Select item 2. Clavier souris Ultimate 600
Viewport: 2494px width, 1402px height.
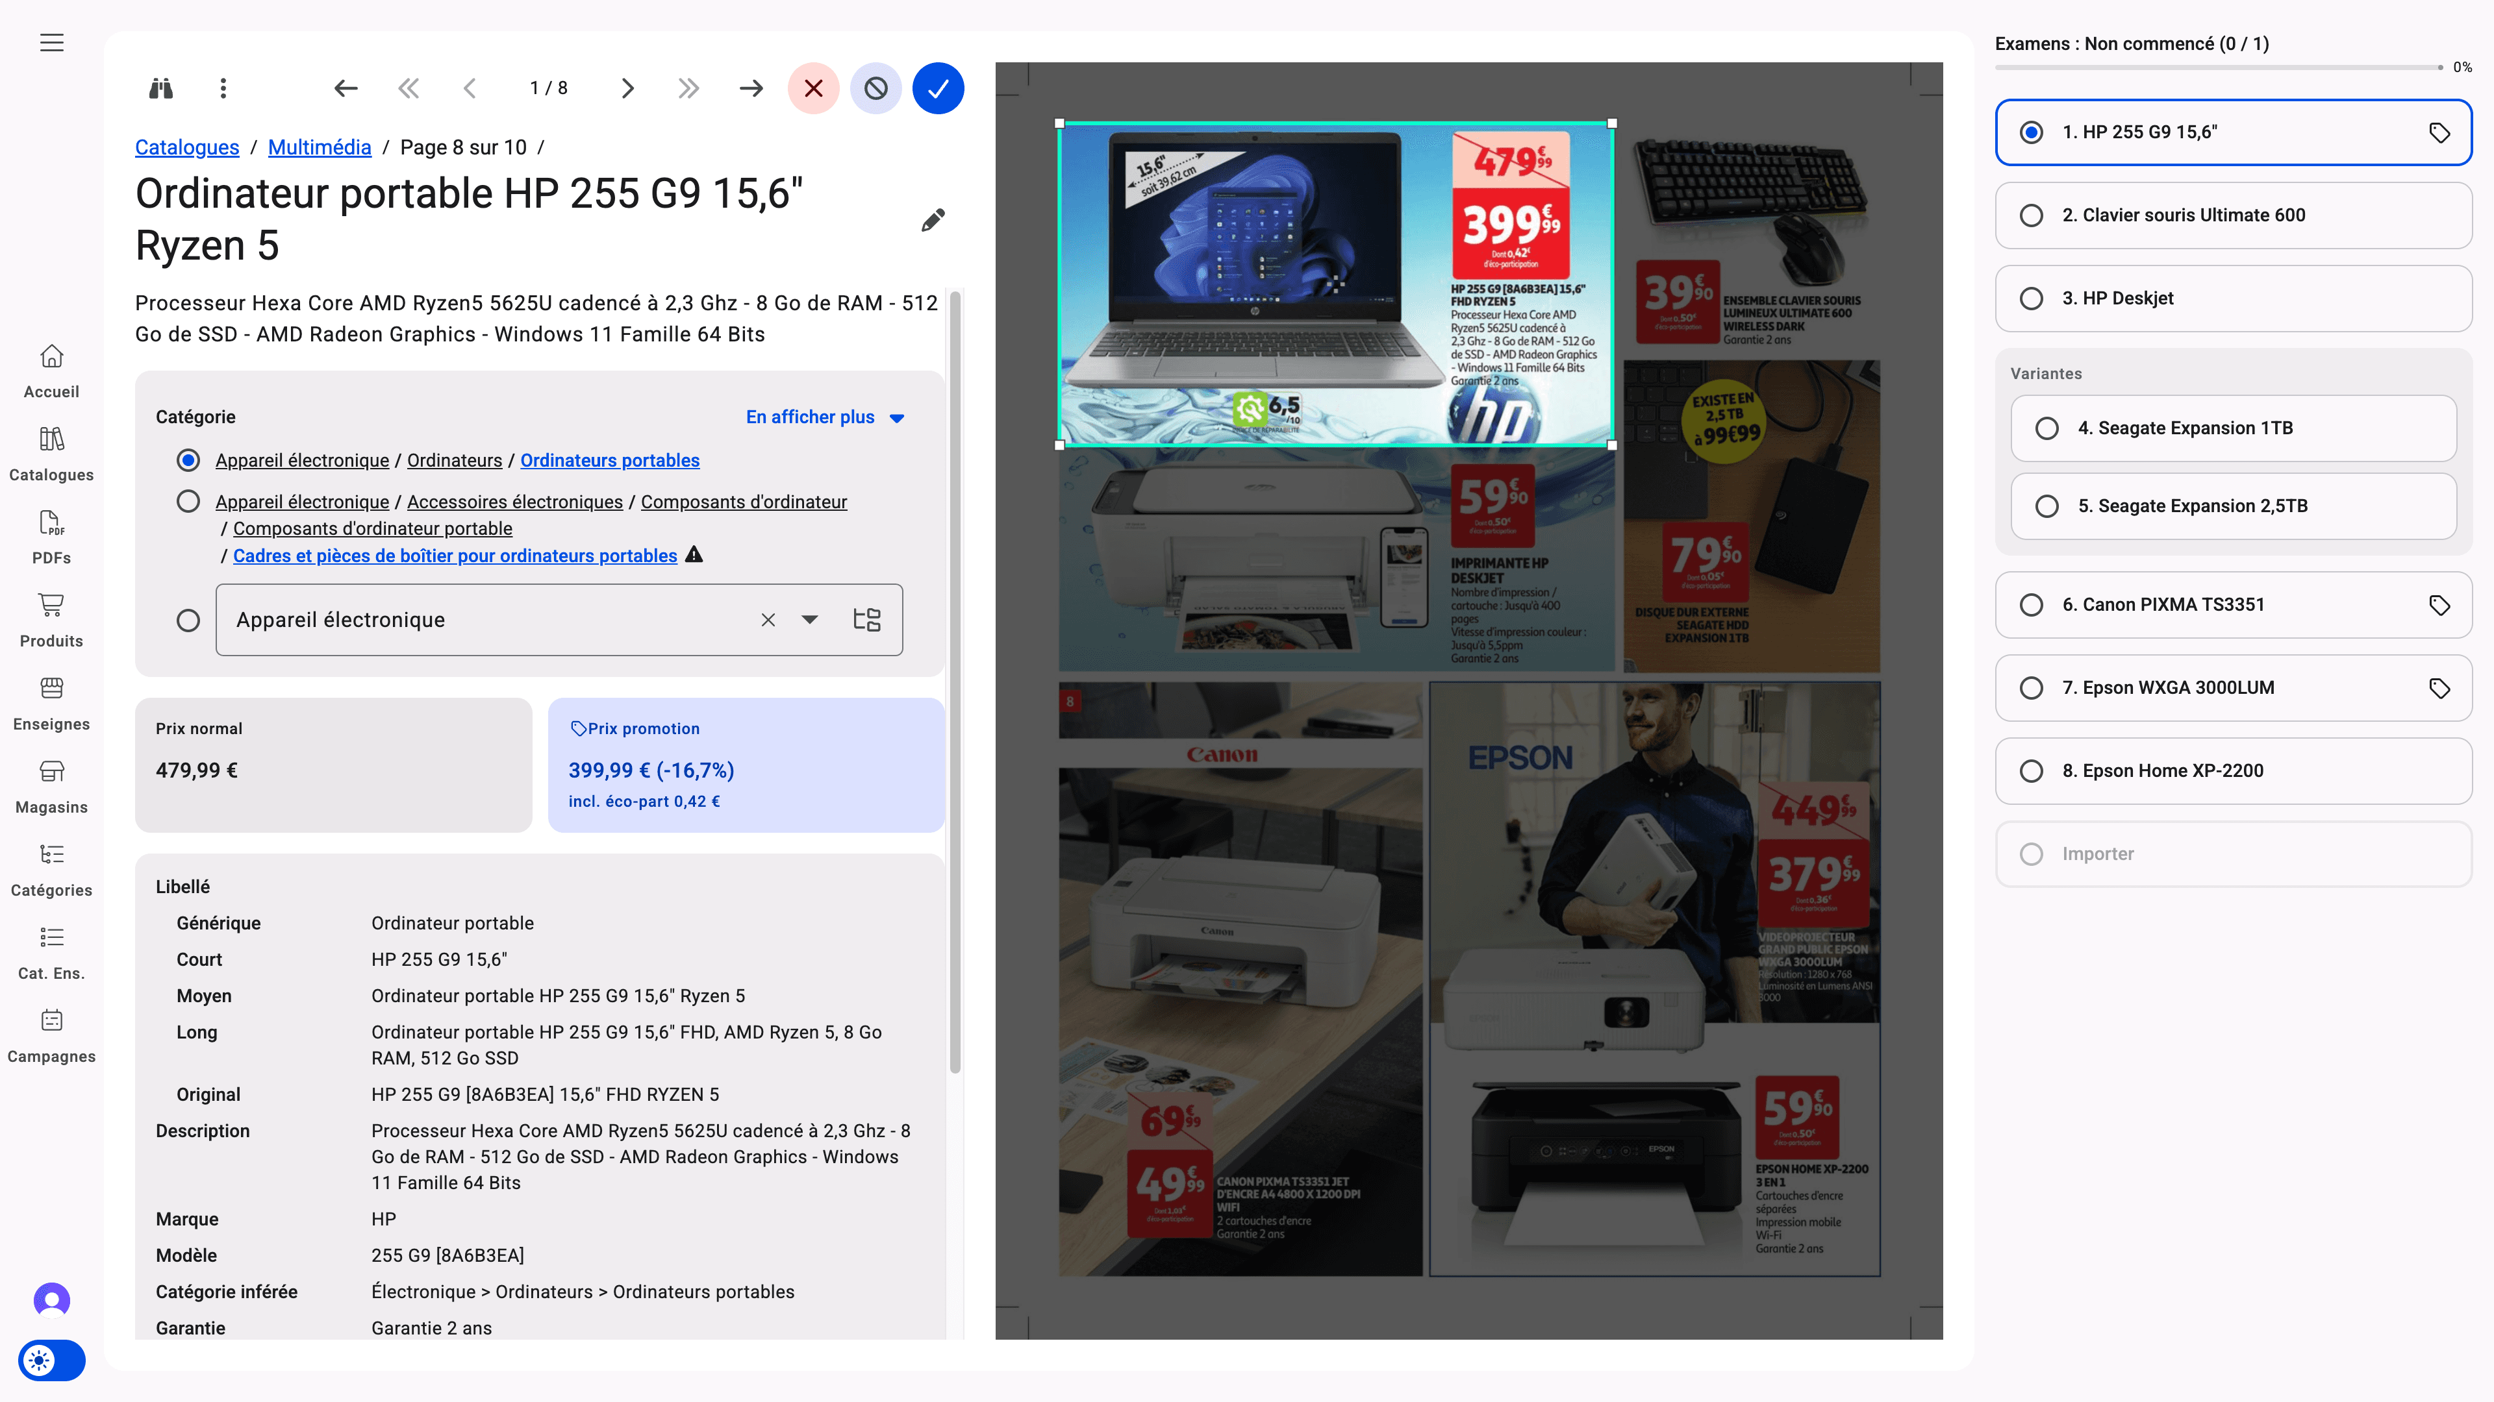2233,215
